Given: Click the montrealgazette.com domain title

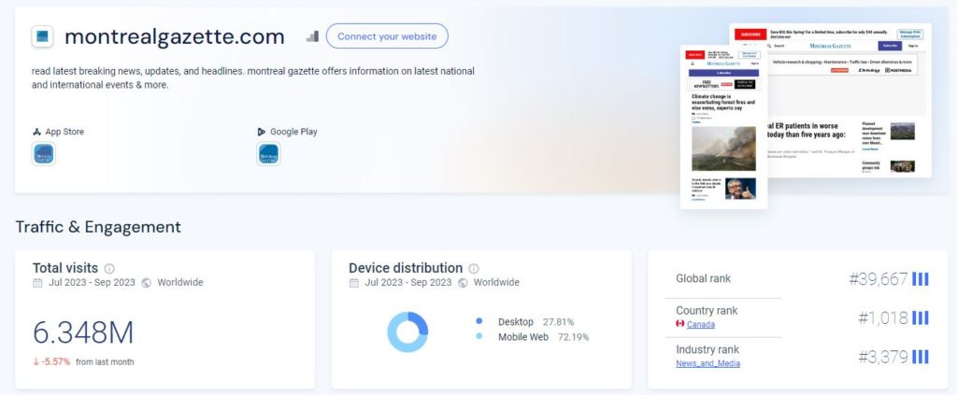Looking at the screenshot, I should (x=175, y=36).
